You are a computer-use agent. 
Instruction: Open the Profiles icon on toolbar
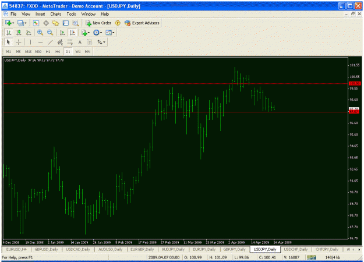click(20, 23)
